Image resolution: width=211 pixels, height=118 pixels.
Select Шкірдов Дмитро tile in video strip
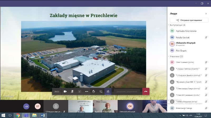(x=56, y=106)
